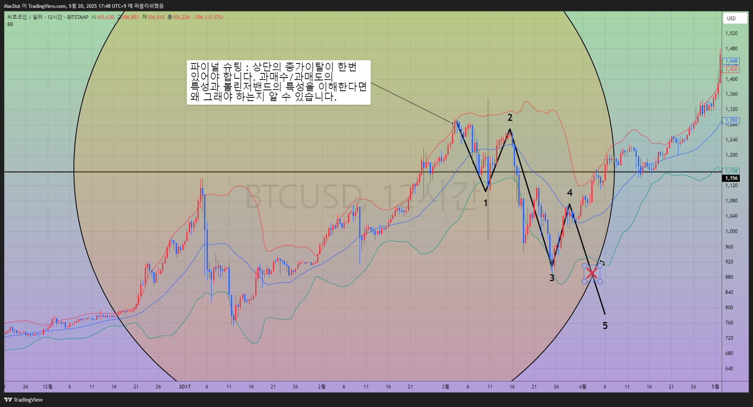Click the red 1,426 price label
753x407 pixels.
pyautogui.click(x=731, y=69)
